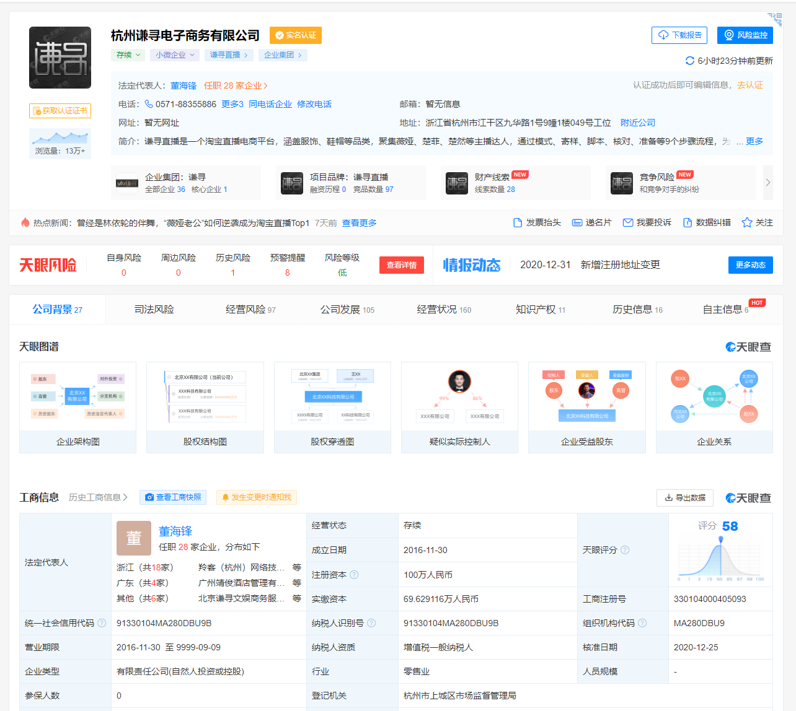
Task: Open the 历史信息 tab
Action: pos(637,310)
